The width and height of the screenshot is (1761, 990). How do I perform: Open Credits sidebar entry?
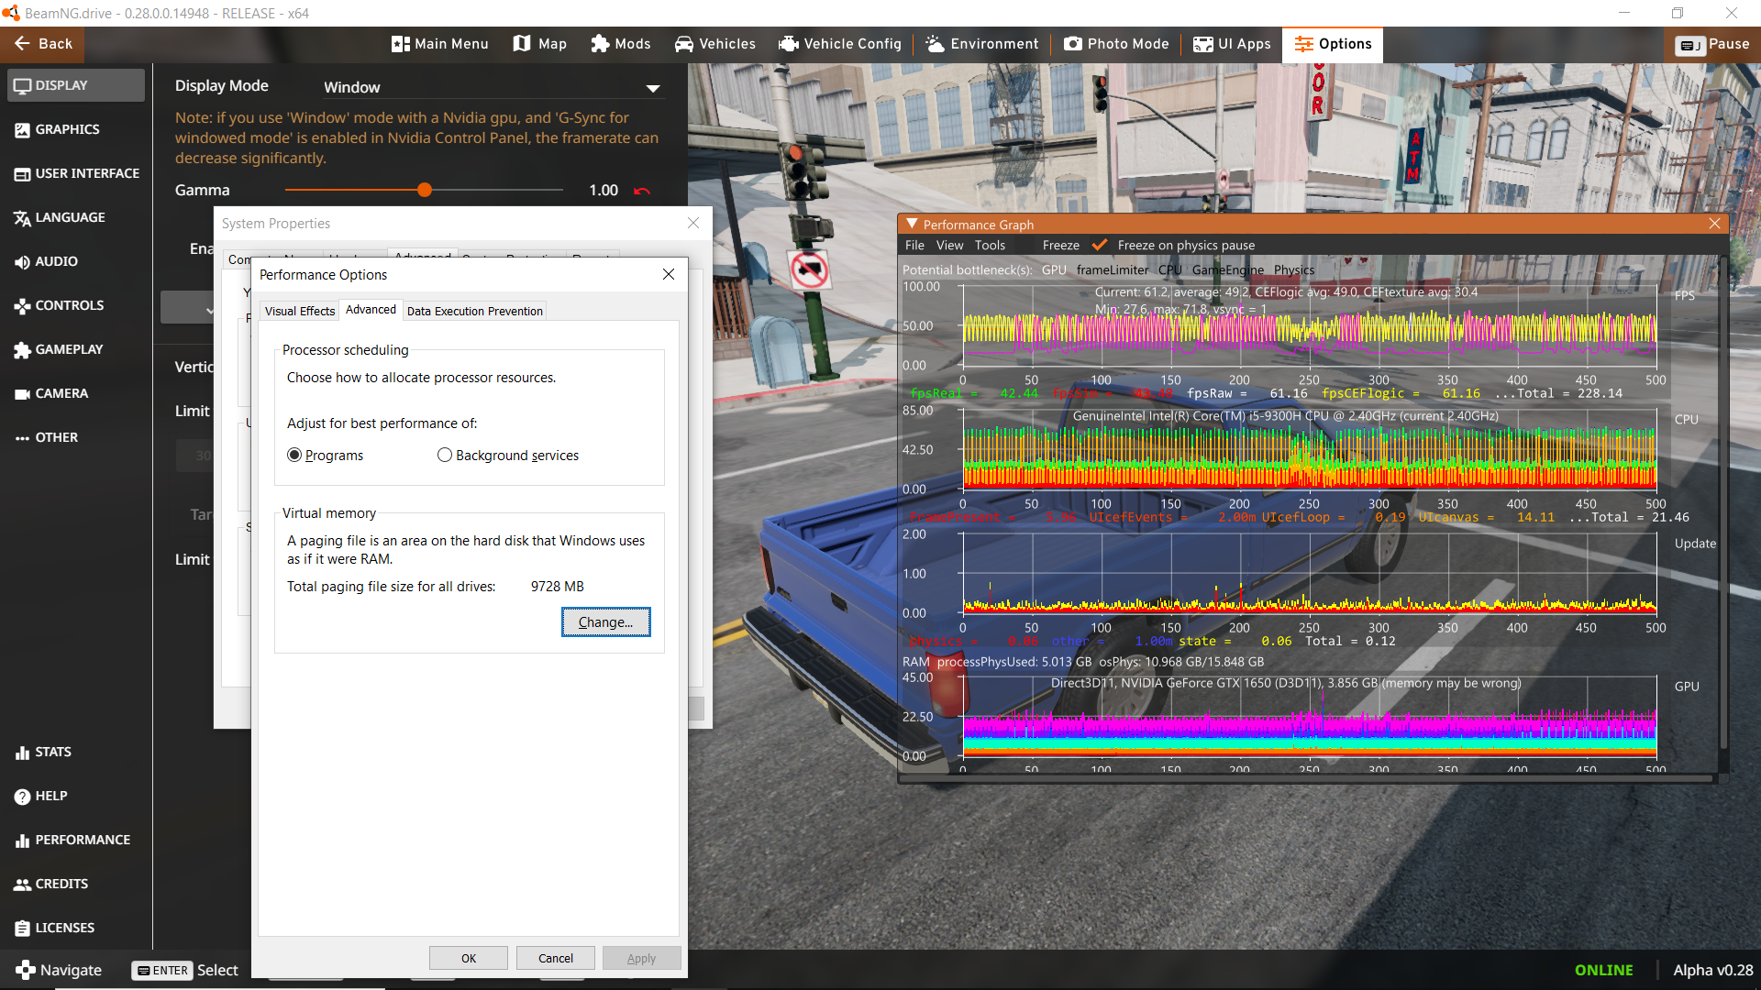click(75, 884)
